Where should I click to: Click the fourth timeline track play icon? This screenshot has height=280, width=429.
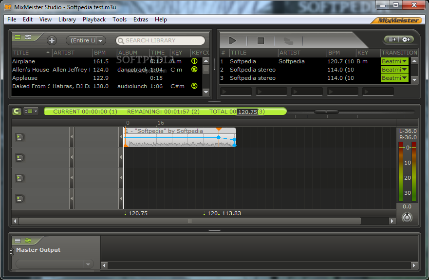(x=19, y=199)
